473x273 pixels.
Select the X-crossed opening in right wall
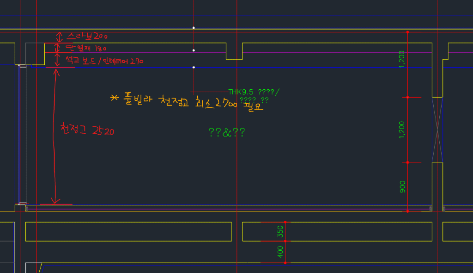tap(437, 130)
